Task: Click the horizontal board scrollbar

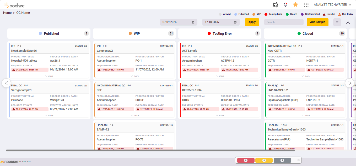Action: coord(150,150)
